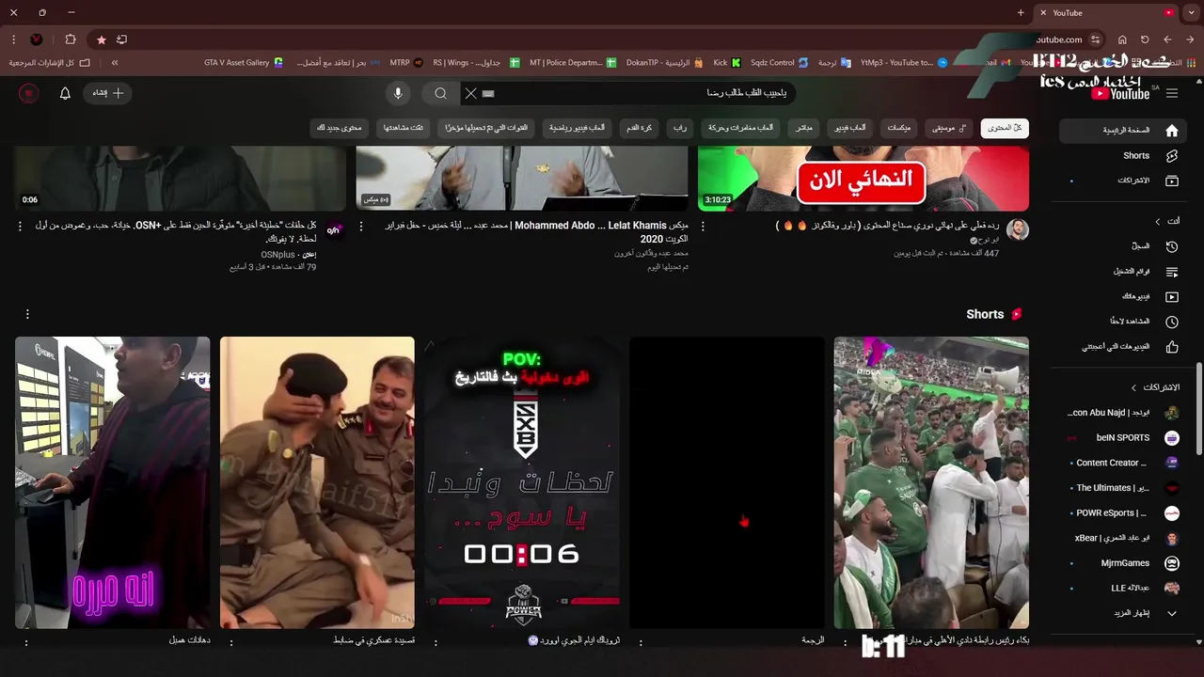Open site settings icon beside the URL

(1096, 39)
